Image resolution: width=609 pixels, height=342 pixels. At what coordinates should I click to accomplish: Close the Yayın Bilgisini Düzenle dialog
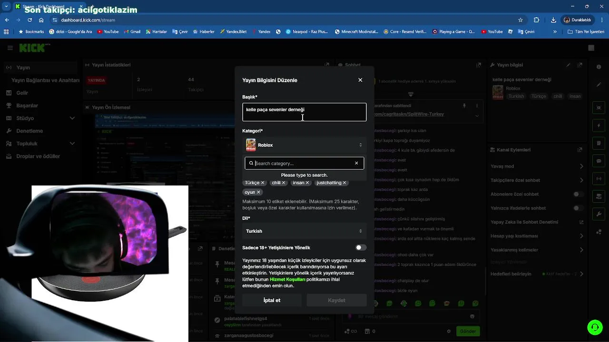tap(360, 80)
